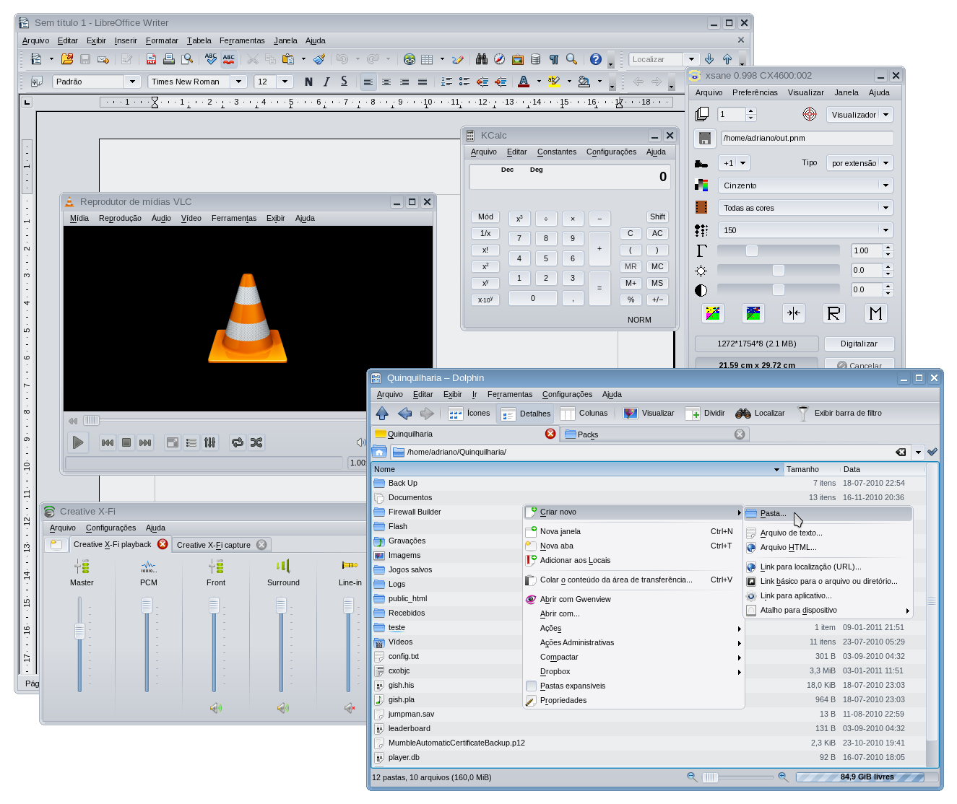This screenshot has width=957, height=804.
Task: Click the Print icon in Writer toolbar
Action: [168, 59]
